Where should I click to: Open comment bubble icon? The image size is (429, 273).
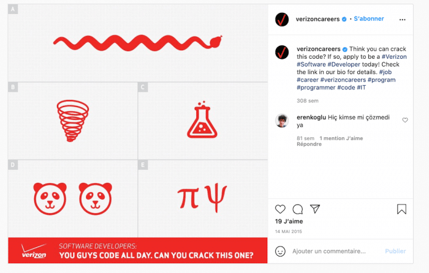[298, 209]
